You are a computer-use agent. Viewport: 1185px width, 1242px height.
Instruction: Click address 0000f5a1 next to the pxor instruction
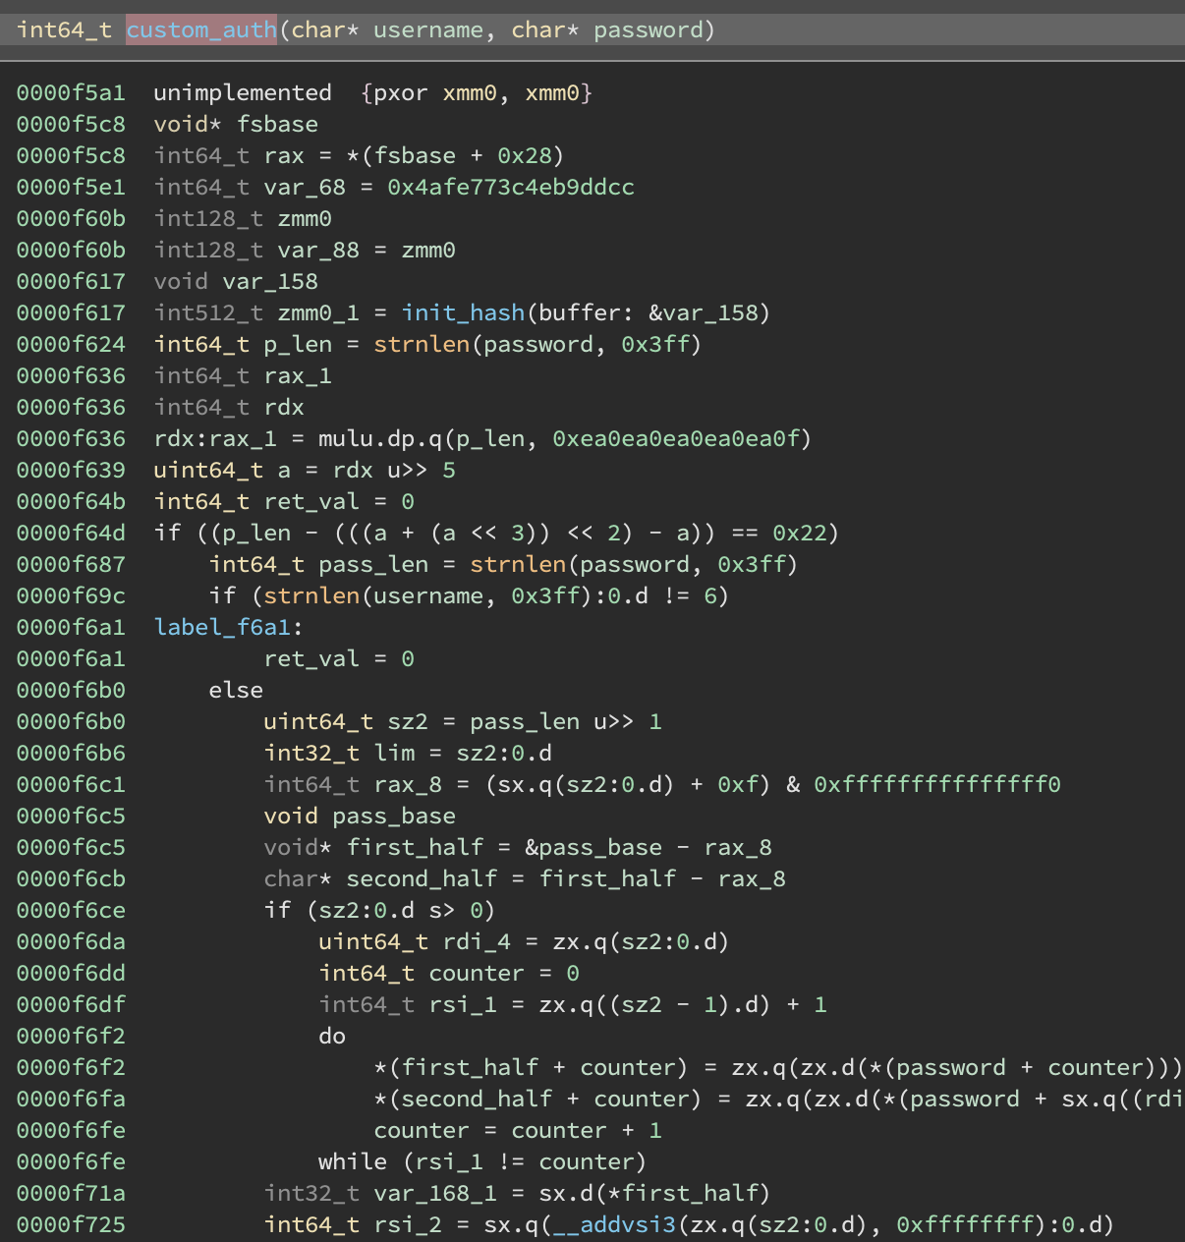pos(70,92)
